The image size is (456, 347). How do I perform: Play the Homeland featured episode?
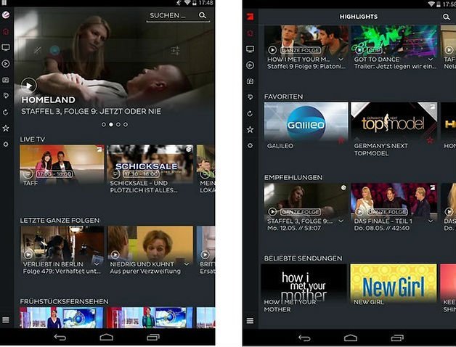[x=29, y=86]
